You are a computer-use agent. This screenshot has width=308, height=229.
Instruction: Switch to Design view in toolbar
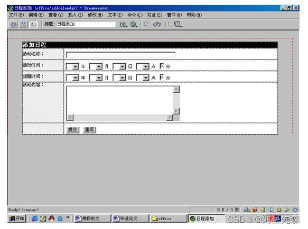click(x=33, y=24)
